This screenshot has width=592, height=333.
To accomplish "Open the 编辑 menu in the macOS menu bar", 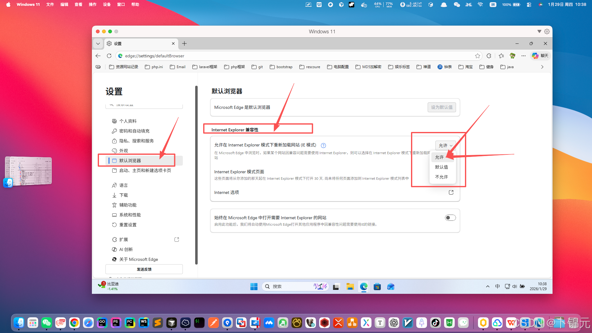I will click(x=64, y=5).
